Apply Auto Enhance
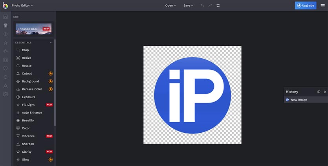This screenshot has height=166, width=328. pyautogui.click(x=33, y=113)
